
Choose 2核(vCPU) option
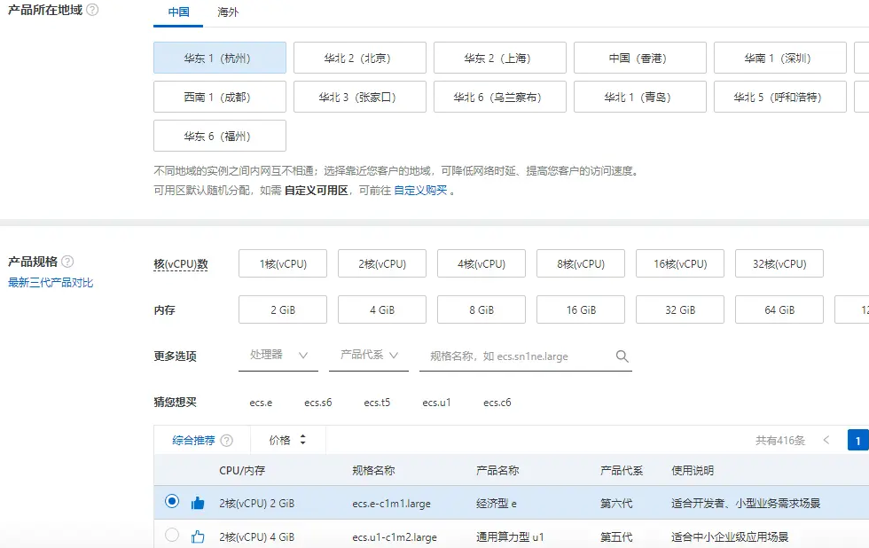[382, 263]
